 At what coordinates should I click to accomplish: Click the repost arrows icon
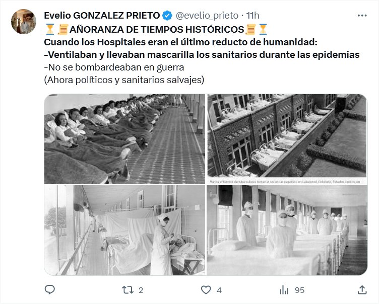click(128, 290)
